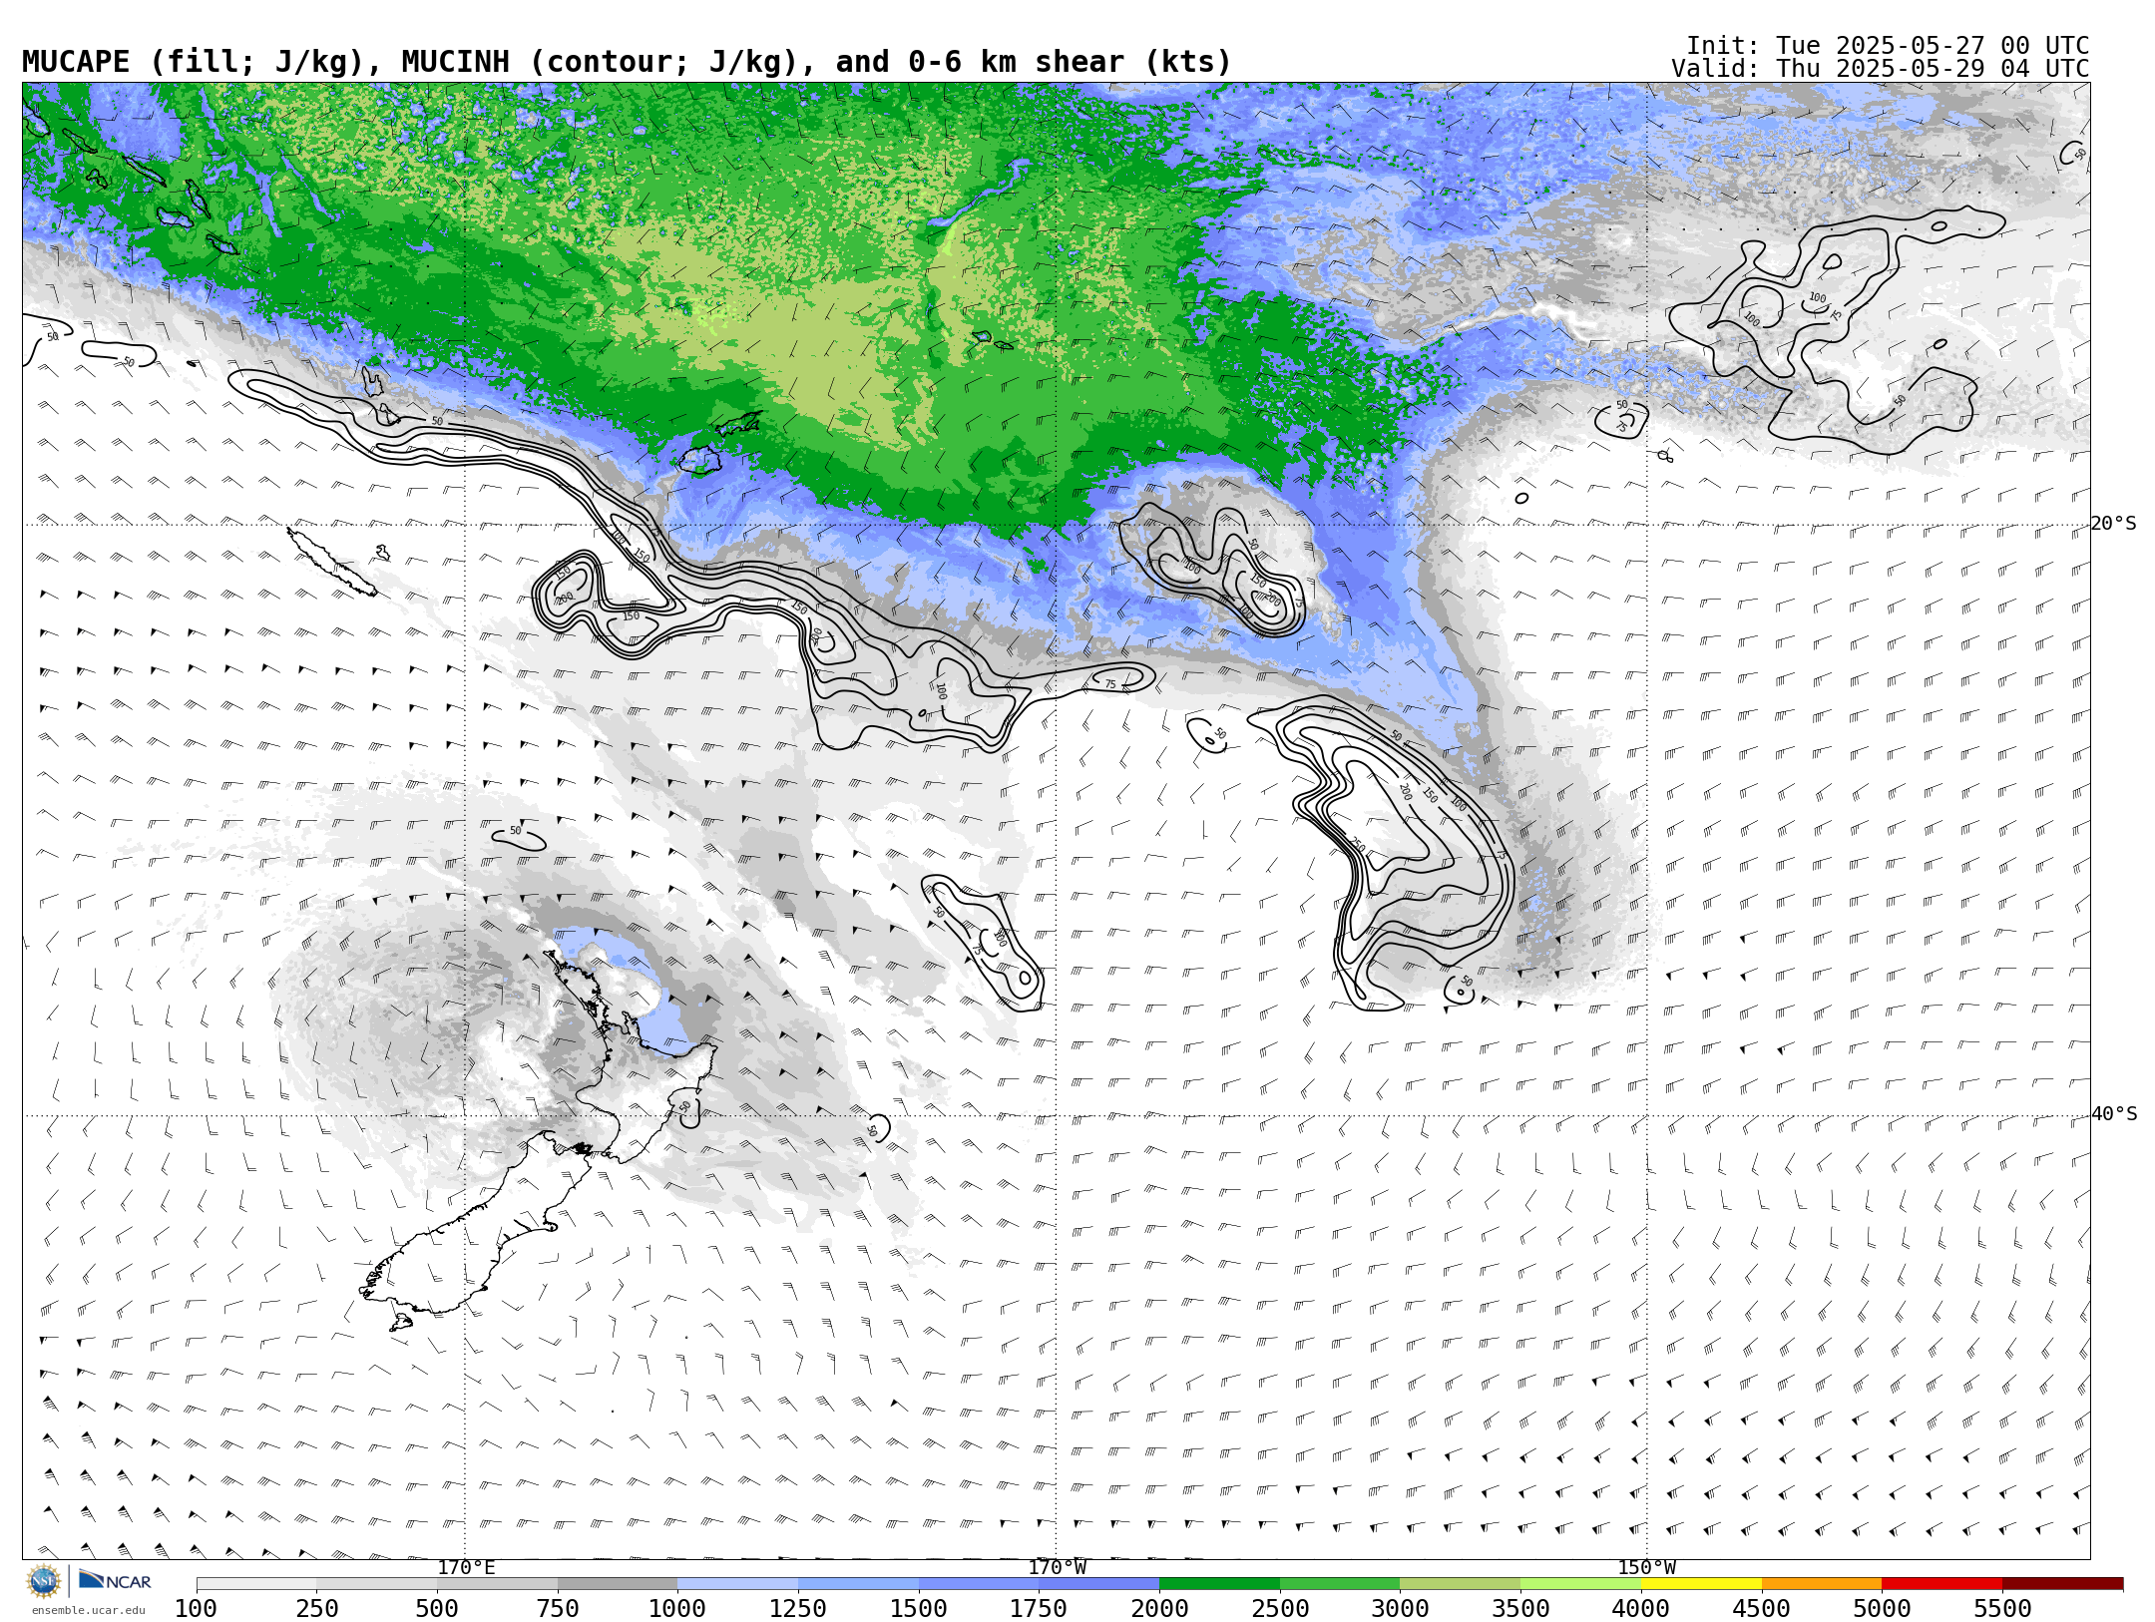This screenshot has height=1622, width=2155.
Task: Click the 170°E longitude label
Action: [x=466, y=1567]
